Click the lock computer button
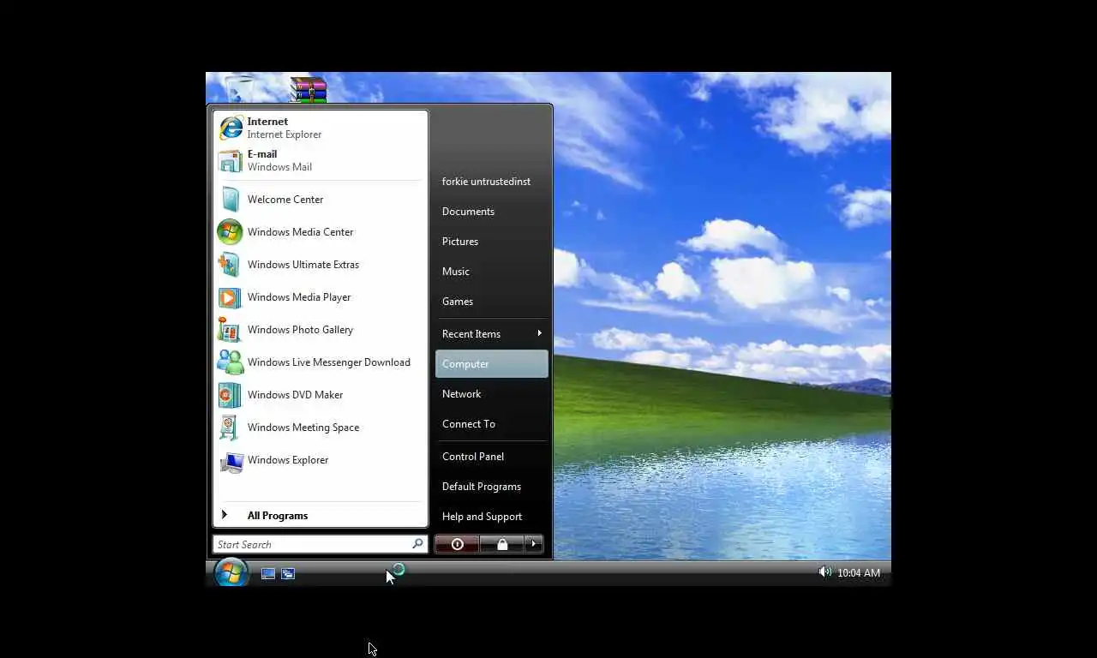 point(501,544)
